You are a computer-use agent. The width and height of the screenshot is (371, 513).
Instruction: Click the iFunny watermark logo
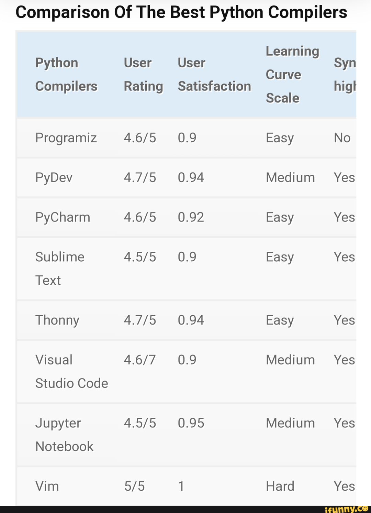click(346, 509)
